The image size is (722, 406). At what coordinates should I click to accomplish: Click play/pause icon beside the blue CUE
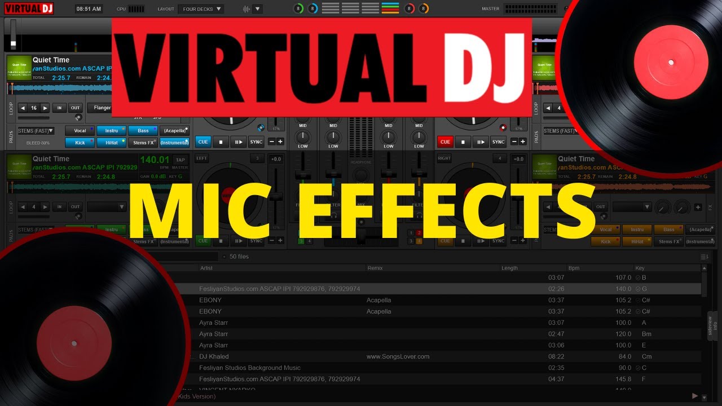pos(238,142)
